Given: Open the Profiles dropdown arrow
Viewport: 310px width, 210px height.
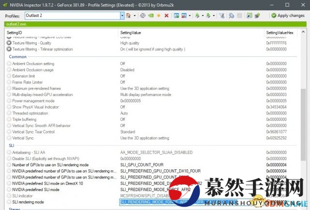Looking at the screenshot, I should pyautogui.click(x=122, y=16).
